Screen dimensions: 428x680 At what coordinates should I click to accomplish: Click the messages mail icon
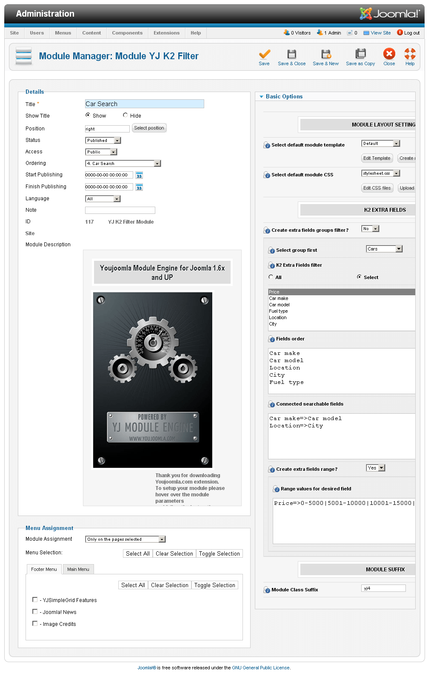(350, 33)
